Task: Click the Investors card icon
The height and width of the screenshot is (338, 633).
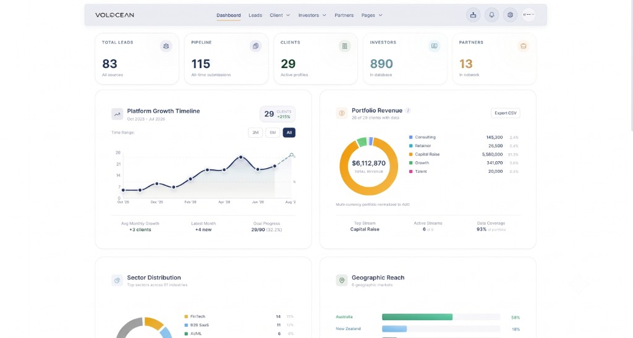Action: click(x=434, y=46)
